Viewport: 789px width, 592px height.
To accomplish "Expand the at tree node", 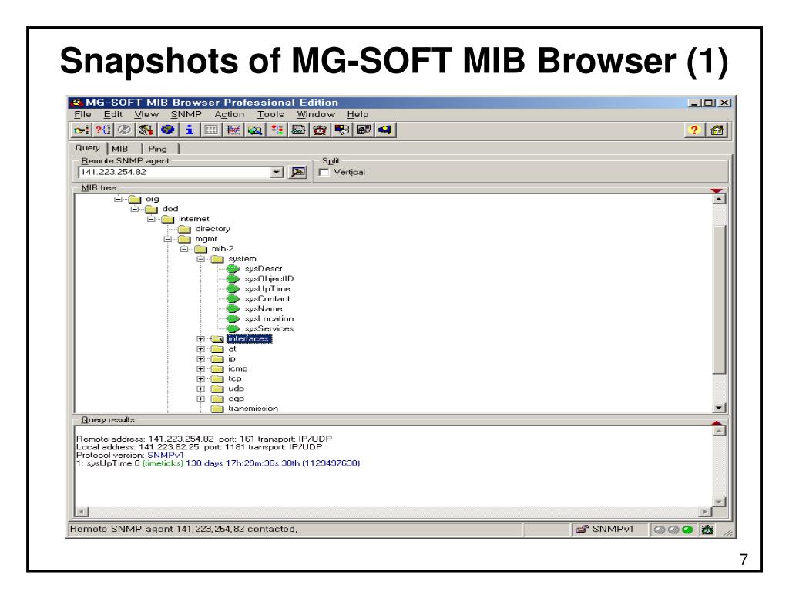I will 201,349.
